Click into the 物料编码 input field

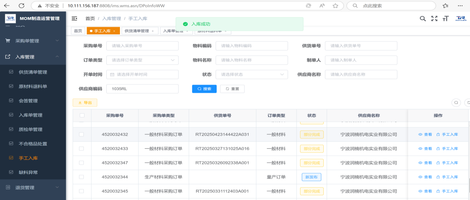coord(251,46)
